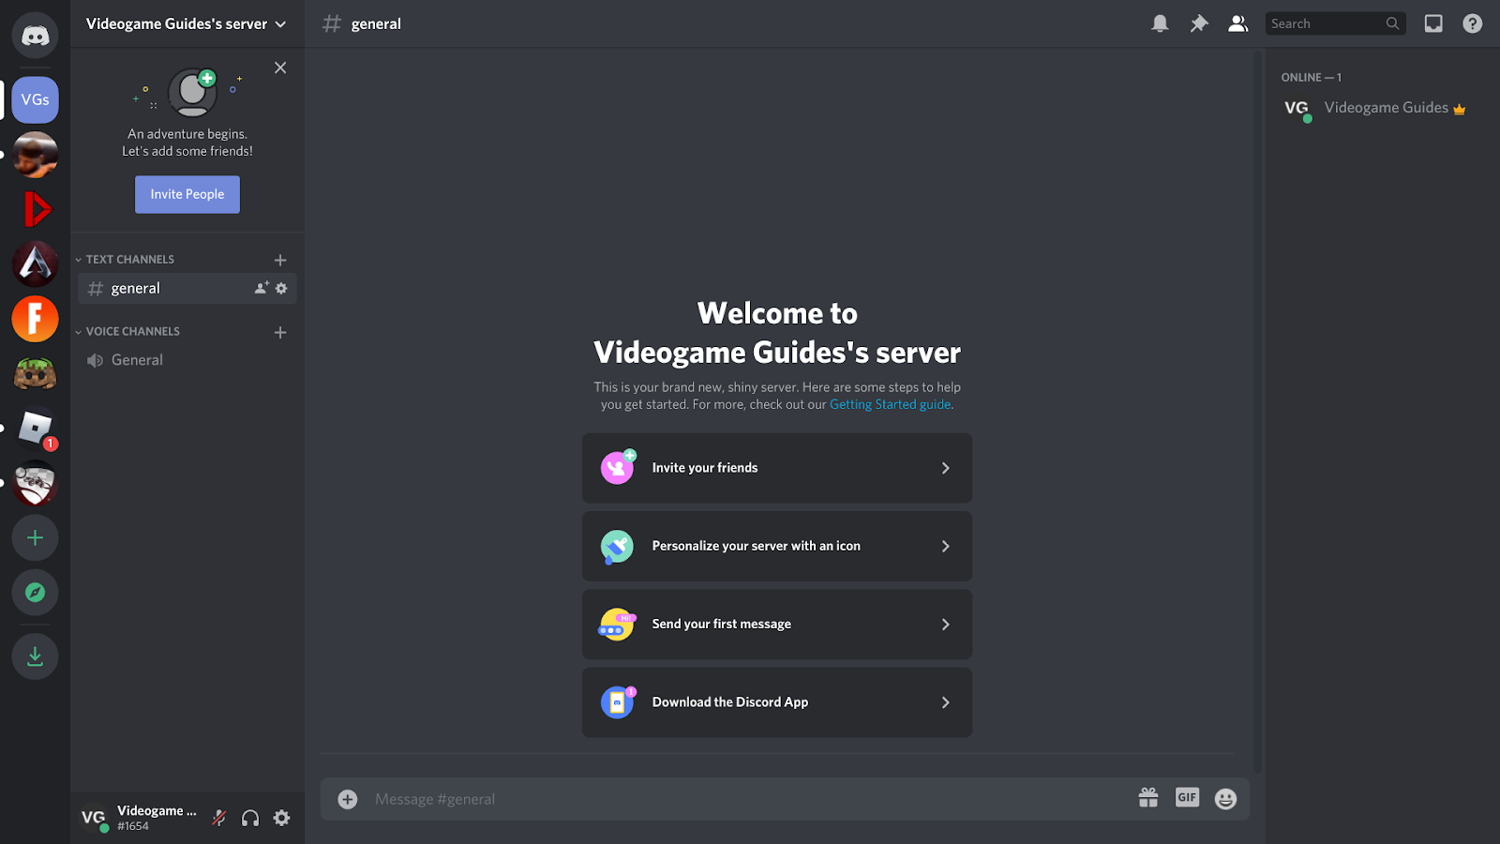The width and height of the screenshot is (1500, 844).
Task: Open notification settings bell icon
Action: pos(1160,23)
